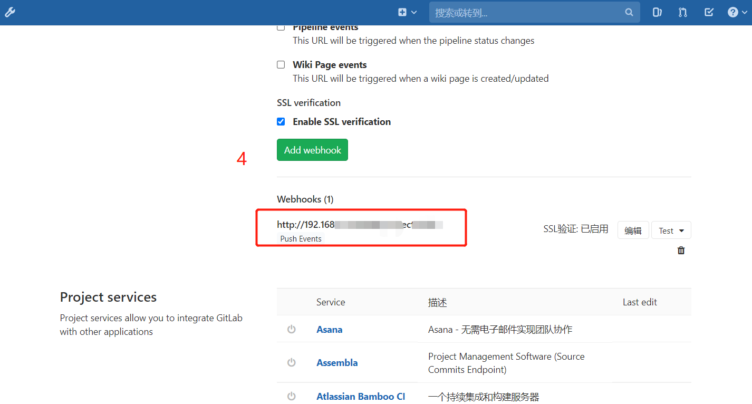The image size is (752, 404).
Task: Open the new item plus dropdown
Action: point(407,12)
